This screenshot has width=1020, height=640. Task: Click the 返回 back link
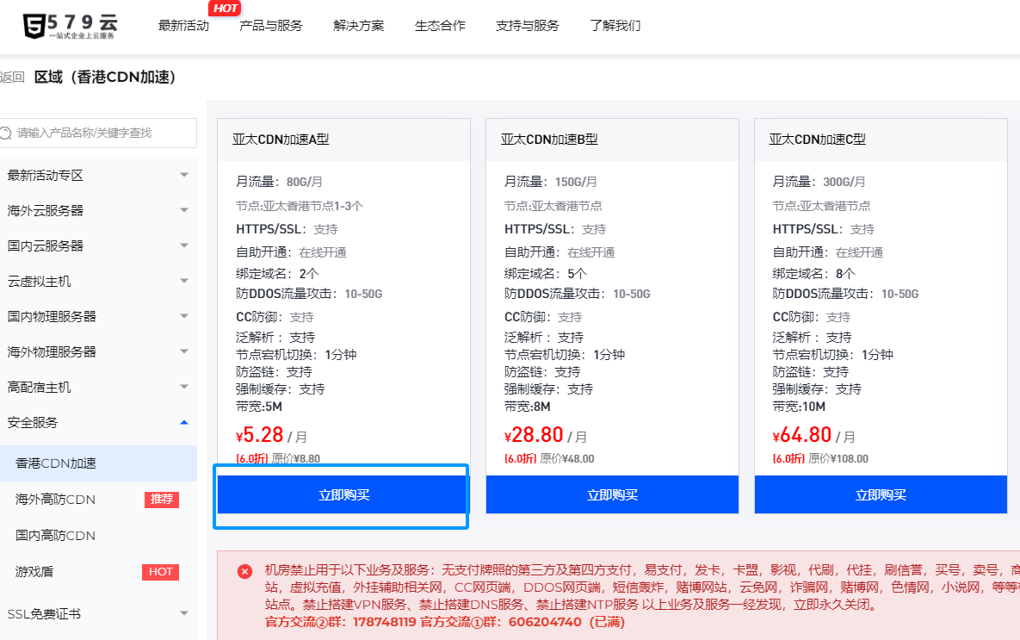[12, 78]
